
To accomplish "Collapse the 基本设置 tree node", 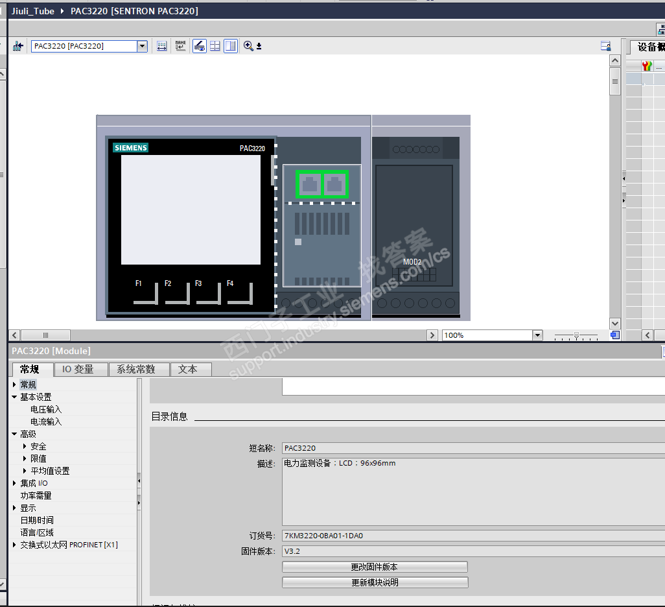I will tap(14, 397).
